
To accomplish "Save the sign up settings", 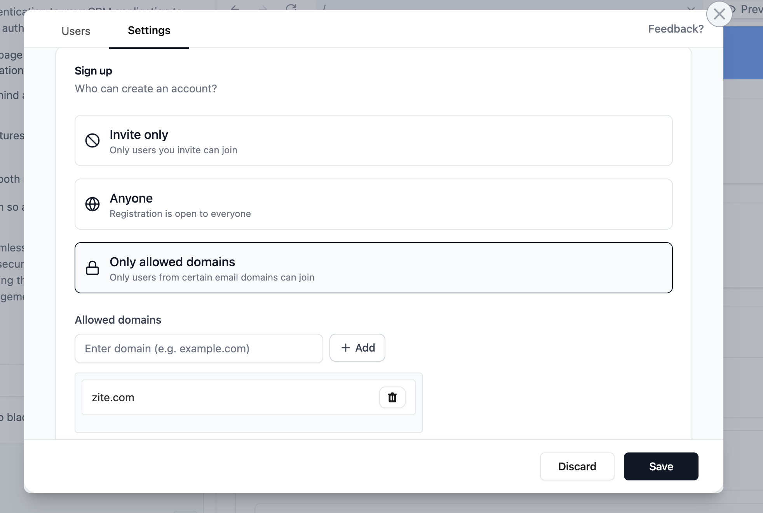I will click(660, 466).
